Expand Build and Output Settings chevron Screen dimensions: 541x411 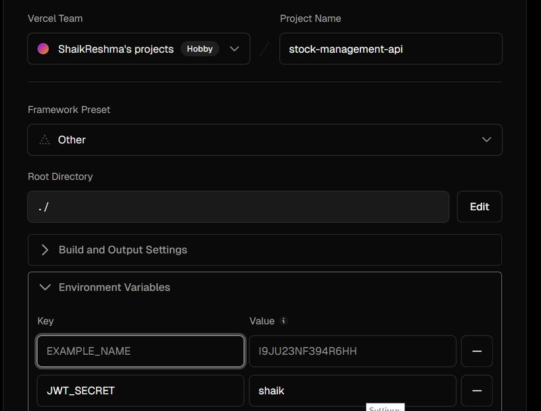(x=45, y=249)
